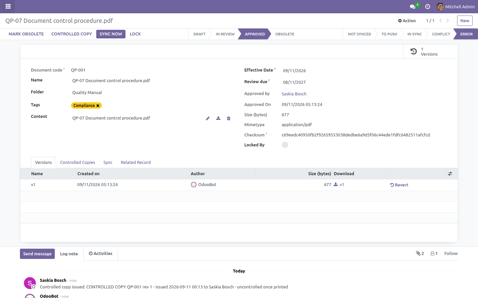Click Send message button
Image resolution: width=478 pixels, height=298 pixels.
[x=37, y=254]
